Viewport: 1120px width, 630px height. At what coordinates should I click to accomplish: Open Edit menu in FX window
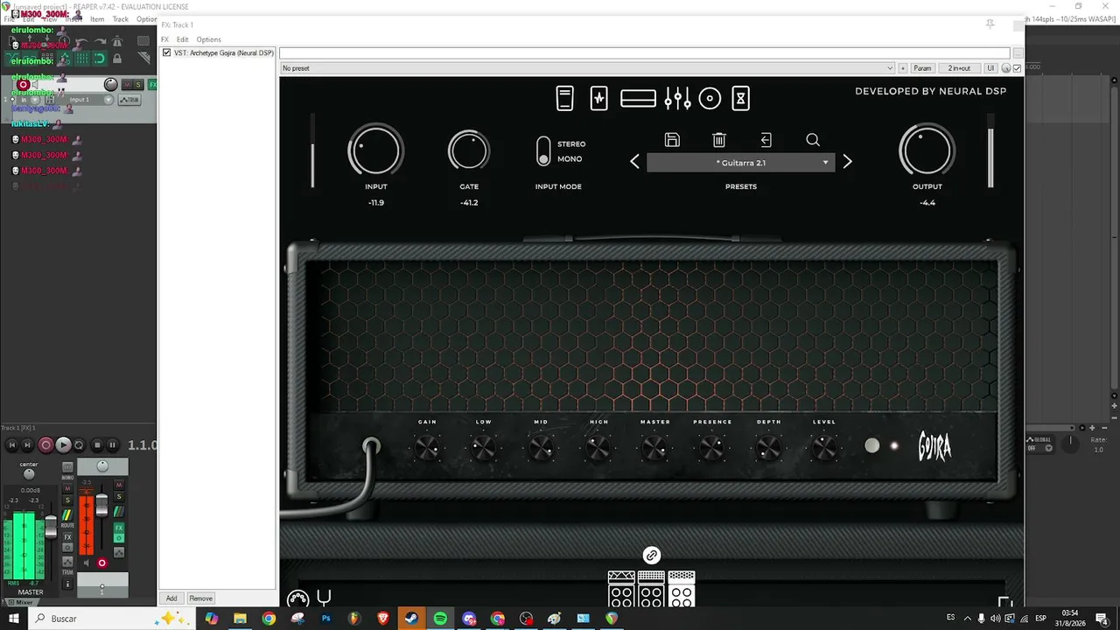pyautogui.click(x=182, y=39)
